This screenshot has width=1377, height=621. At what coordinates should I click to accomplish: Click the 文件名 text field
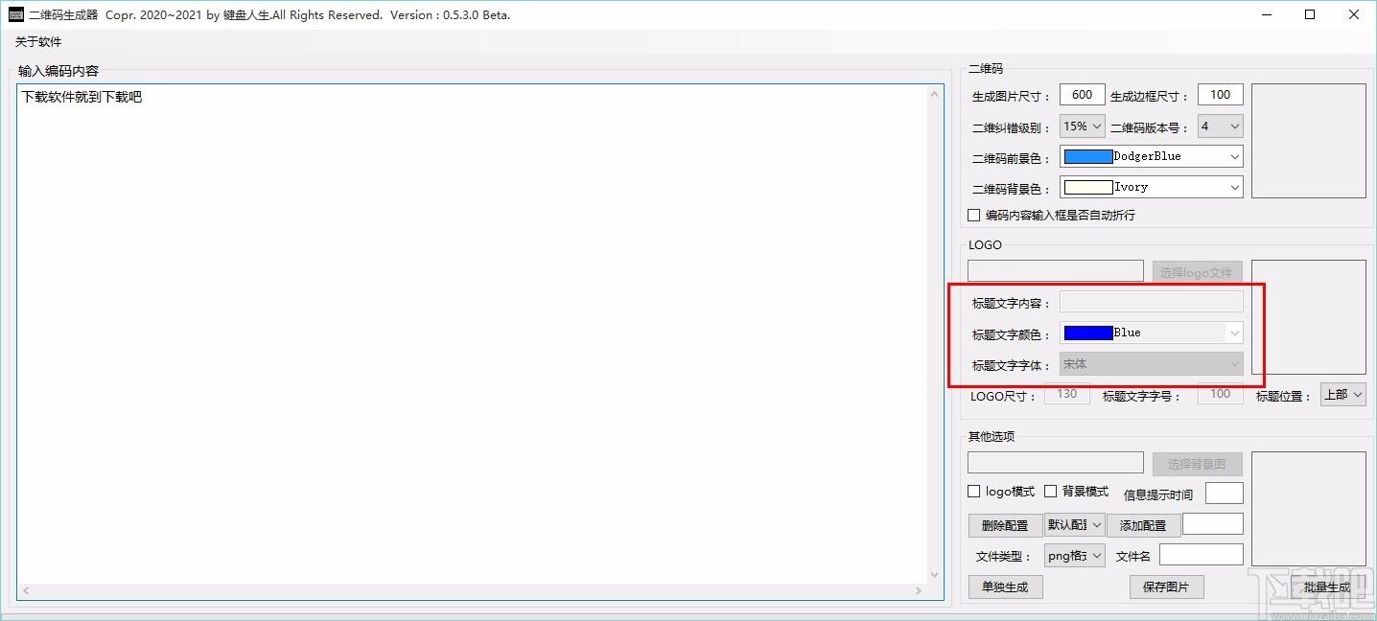point(1202,555)
